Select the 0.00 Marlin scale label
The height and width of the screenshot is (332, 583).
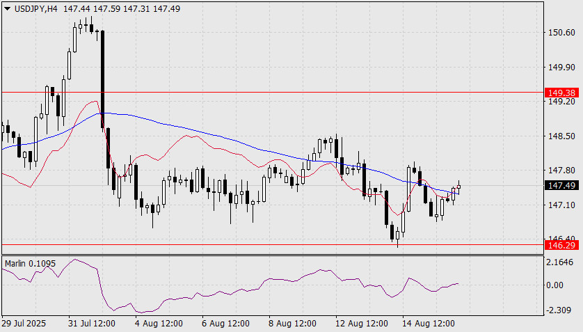coord(554,285)
